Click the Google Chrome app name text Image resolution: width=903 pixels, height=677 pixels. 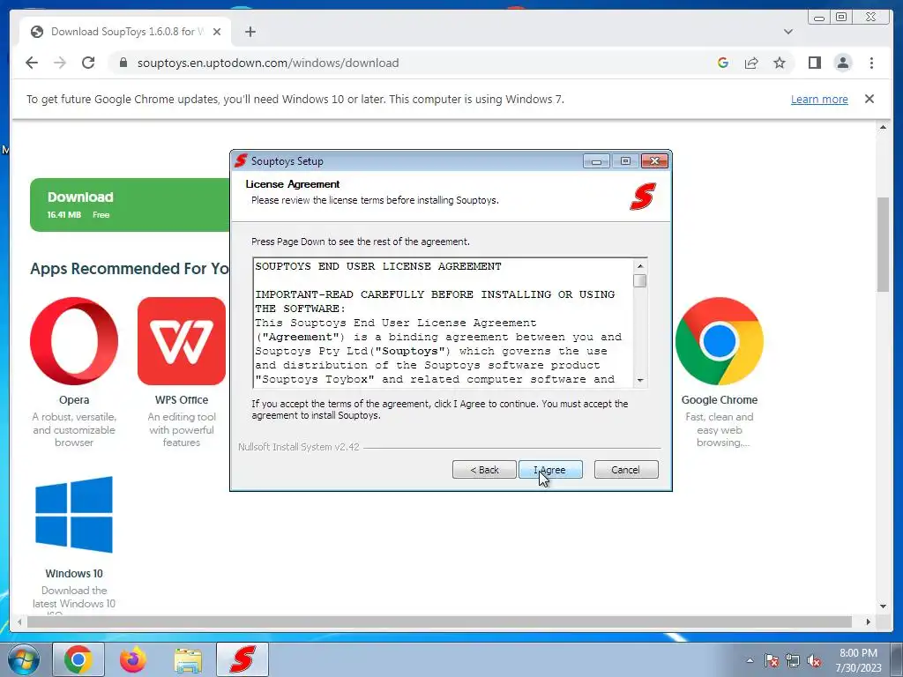tap(720, 400)
